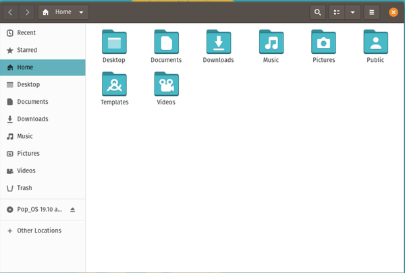Toggle list/grid view button
This screenshot has width=405, height=273.
337,12
